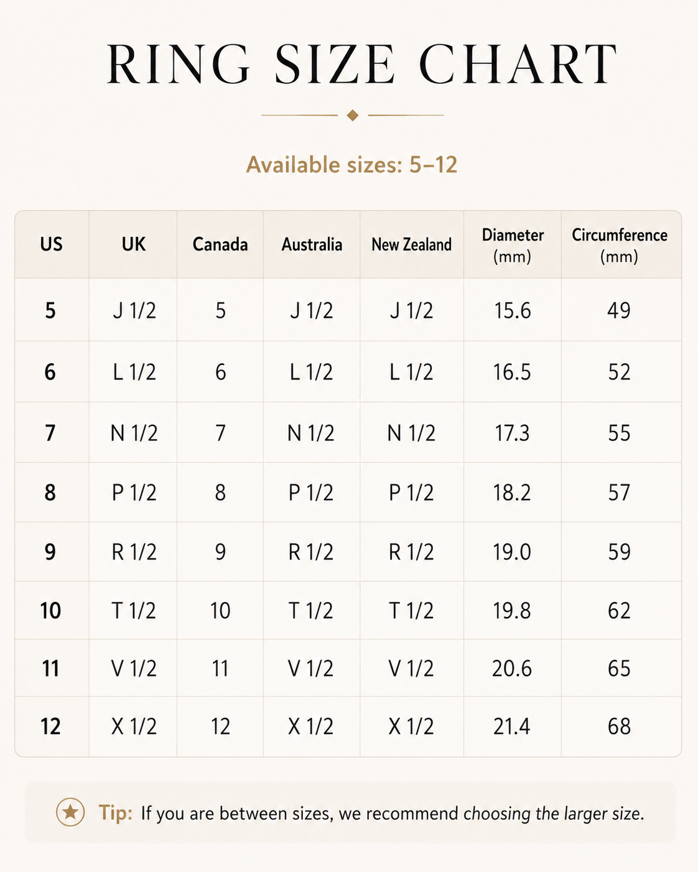Screen dimensions: 698x872
Task: Click the Available sizes: 5–12 text
Action: click(352, 165)
